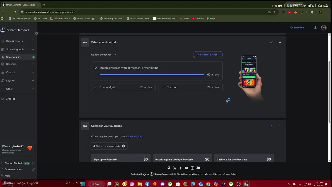
Task: Click the IMPORT button in header
Action: [x=297, y=28]
